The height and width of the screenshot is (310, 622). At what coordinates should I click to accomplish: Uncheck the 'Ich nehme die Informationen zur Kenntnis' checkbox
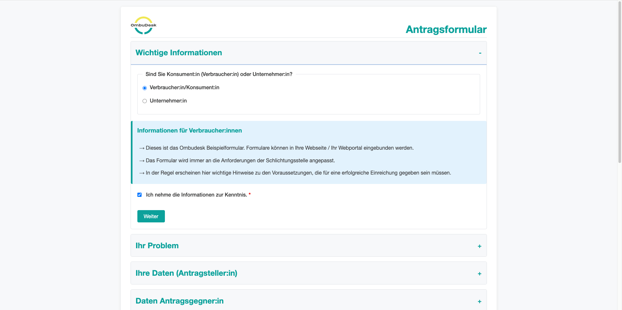(140, 195)
